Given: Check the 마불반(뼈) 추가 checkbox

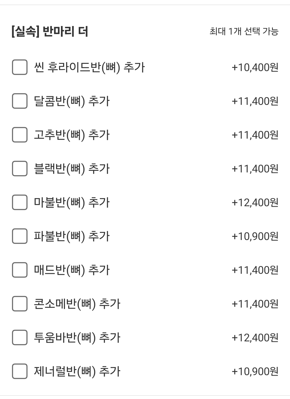Looking at the screenshot, I should (20, 202).
